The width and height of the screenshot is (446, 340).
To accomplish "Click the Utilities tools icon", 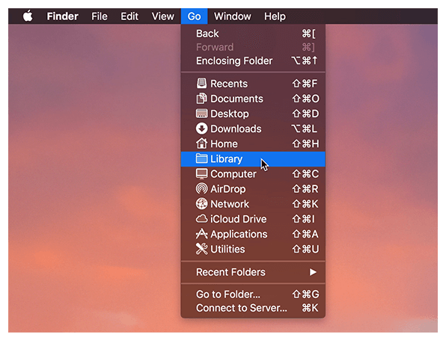I will click(x=201, y=249).
